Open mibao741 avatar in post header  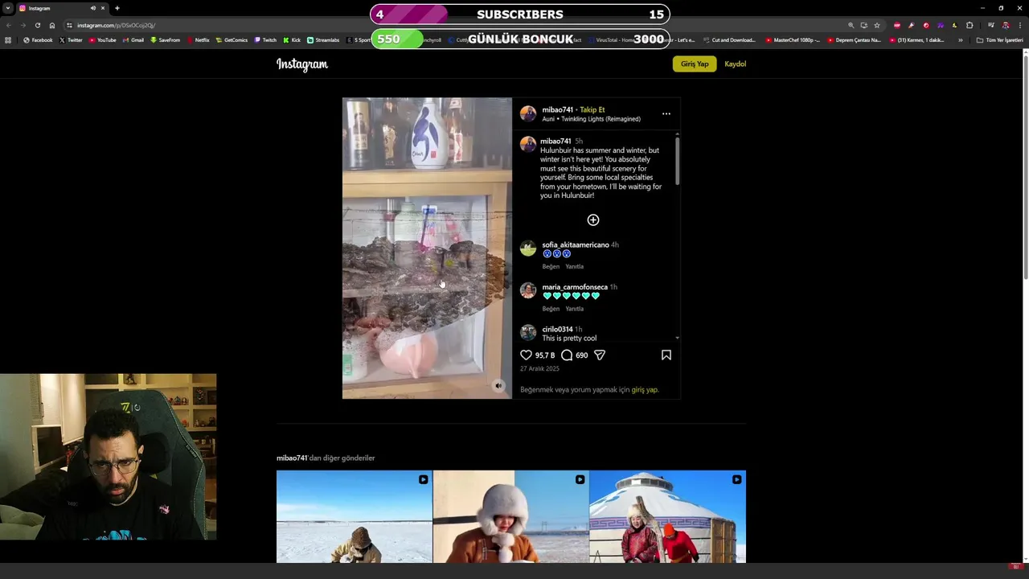point(528,113)
